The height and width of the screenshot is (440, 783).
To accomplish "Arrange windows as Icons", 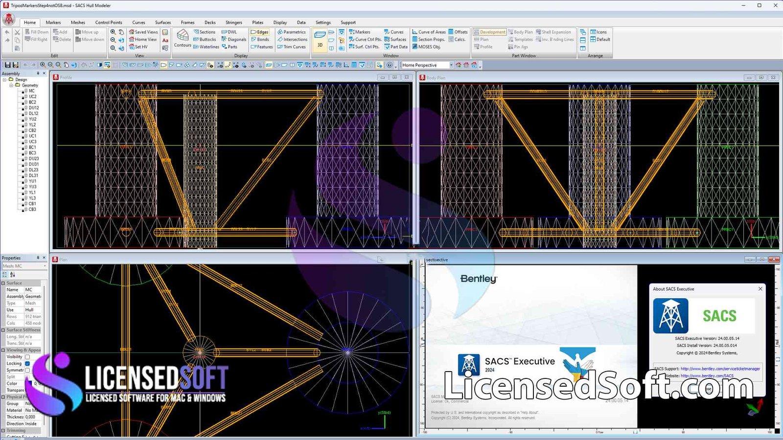I will tap(599, 32).
